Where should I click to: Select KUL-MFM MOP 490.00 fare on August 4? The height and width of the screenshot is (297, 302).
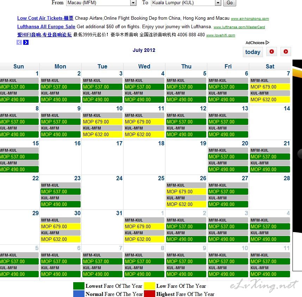click(x=270, y=239)
